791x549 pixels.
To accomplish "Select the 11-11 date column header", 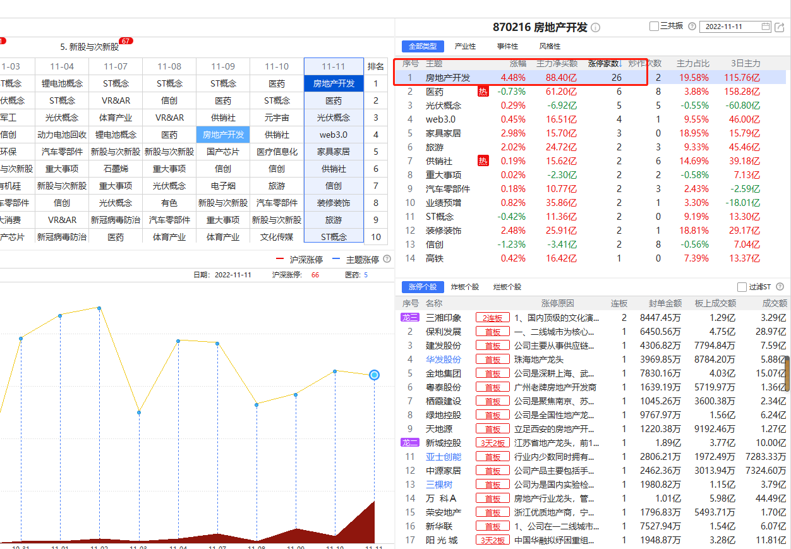I will coord(334,66).
